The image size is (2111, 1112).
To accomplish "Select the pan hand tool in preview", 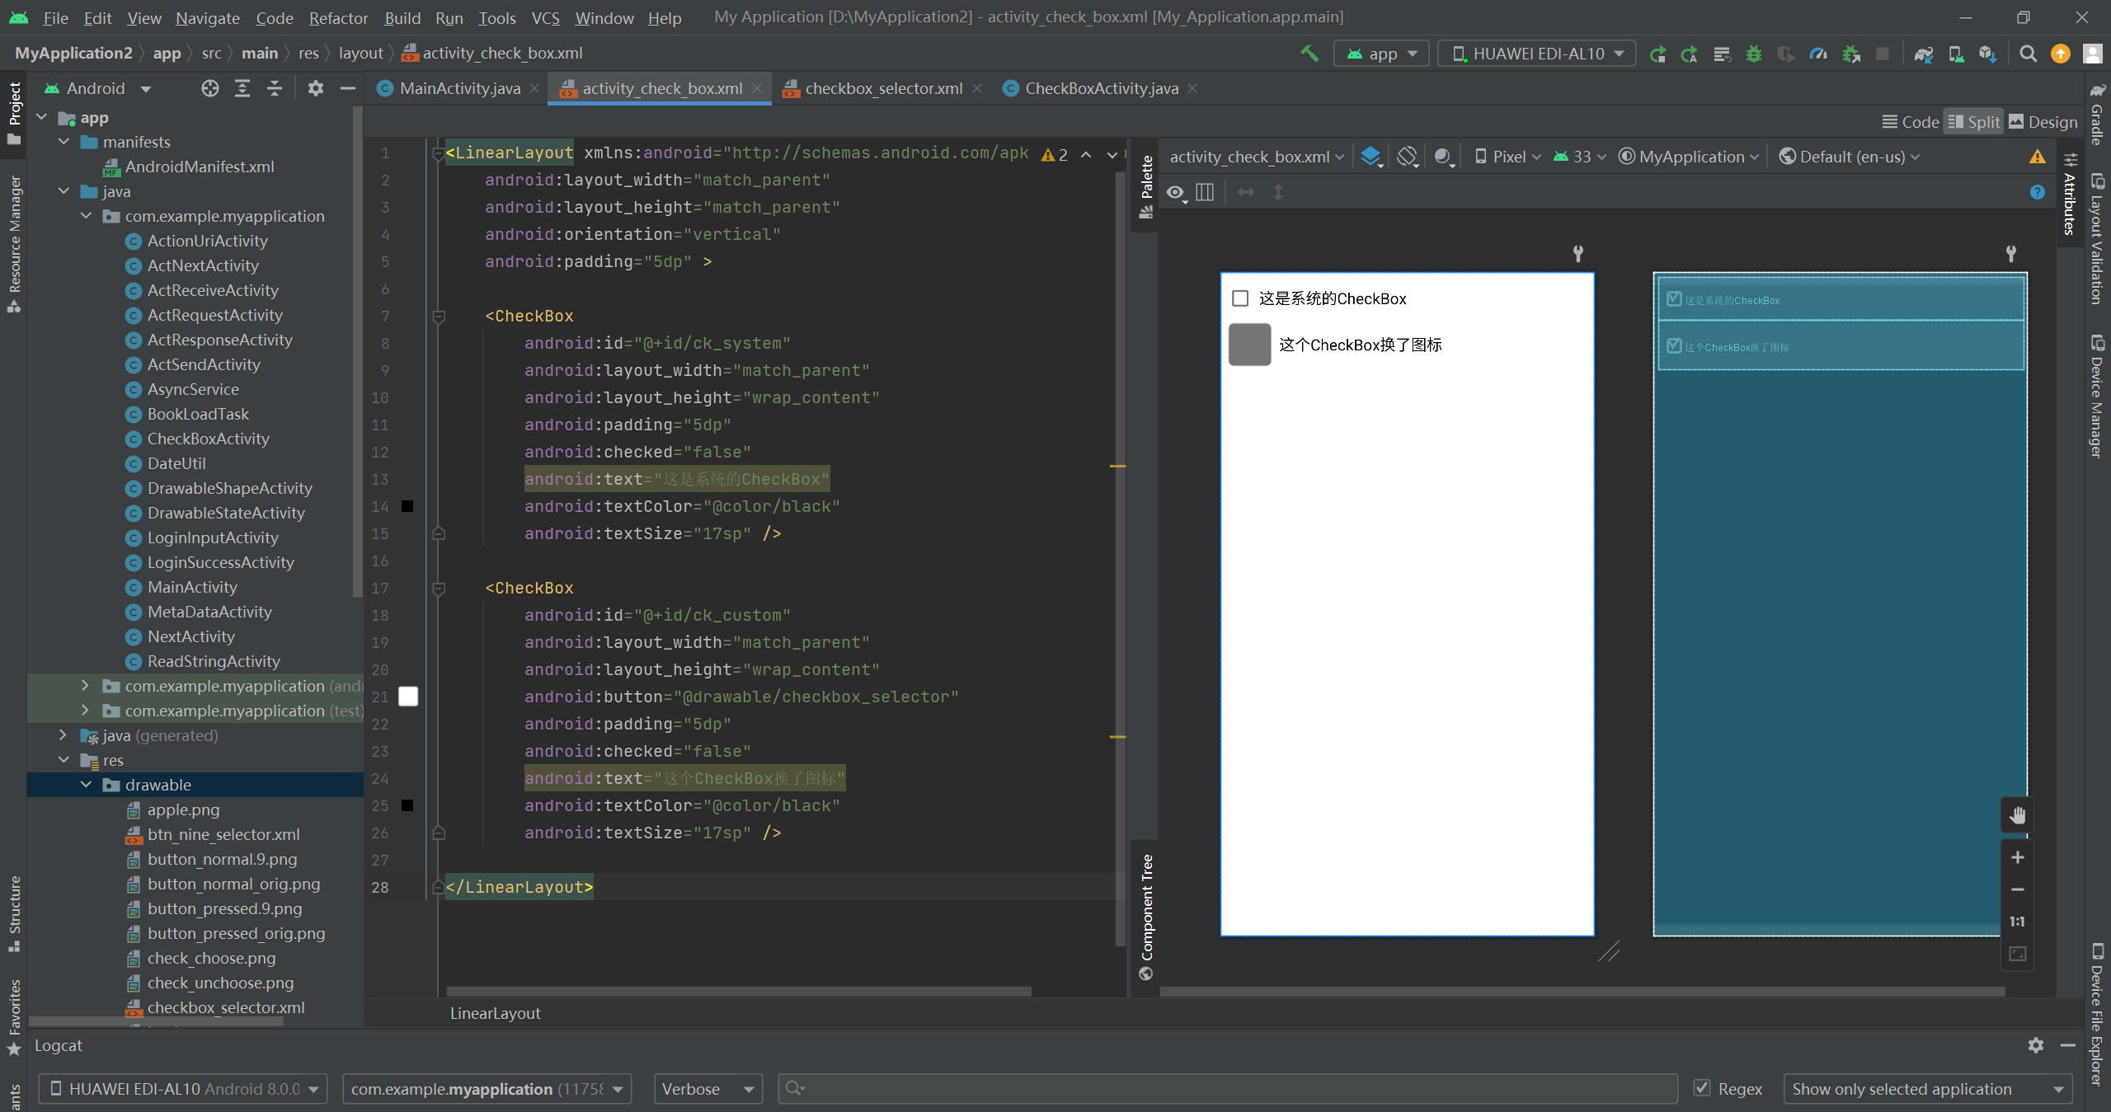I will pos(2017,815).
